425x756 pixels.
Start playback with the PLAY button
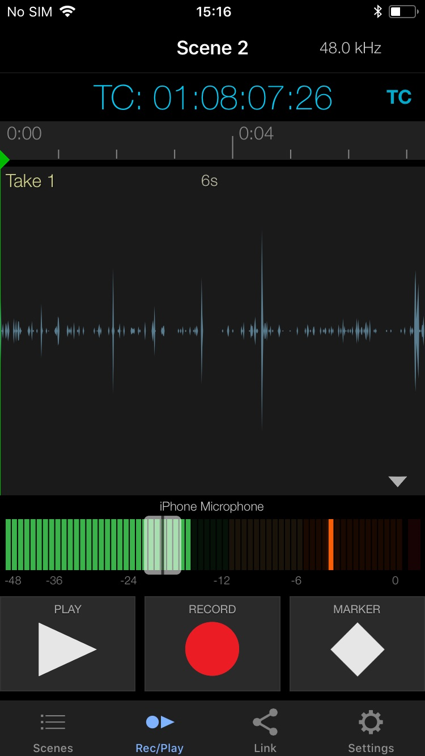67,643
